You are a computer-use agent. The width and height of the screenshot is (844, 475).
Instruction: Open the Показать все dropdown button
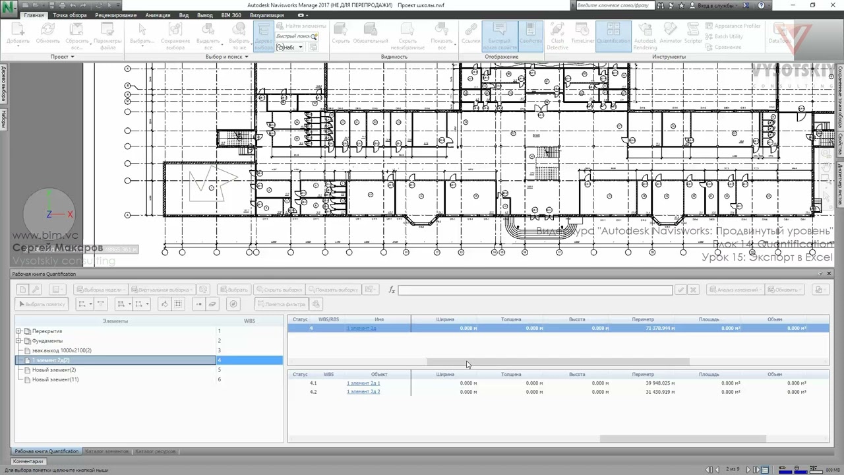pos(442,35)
